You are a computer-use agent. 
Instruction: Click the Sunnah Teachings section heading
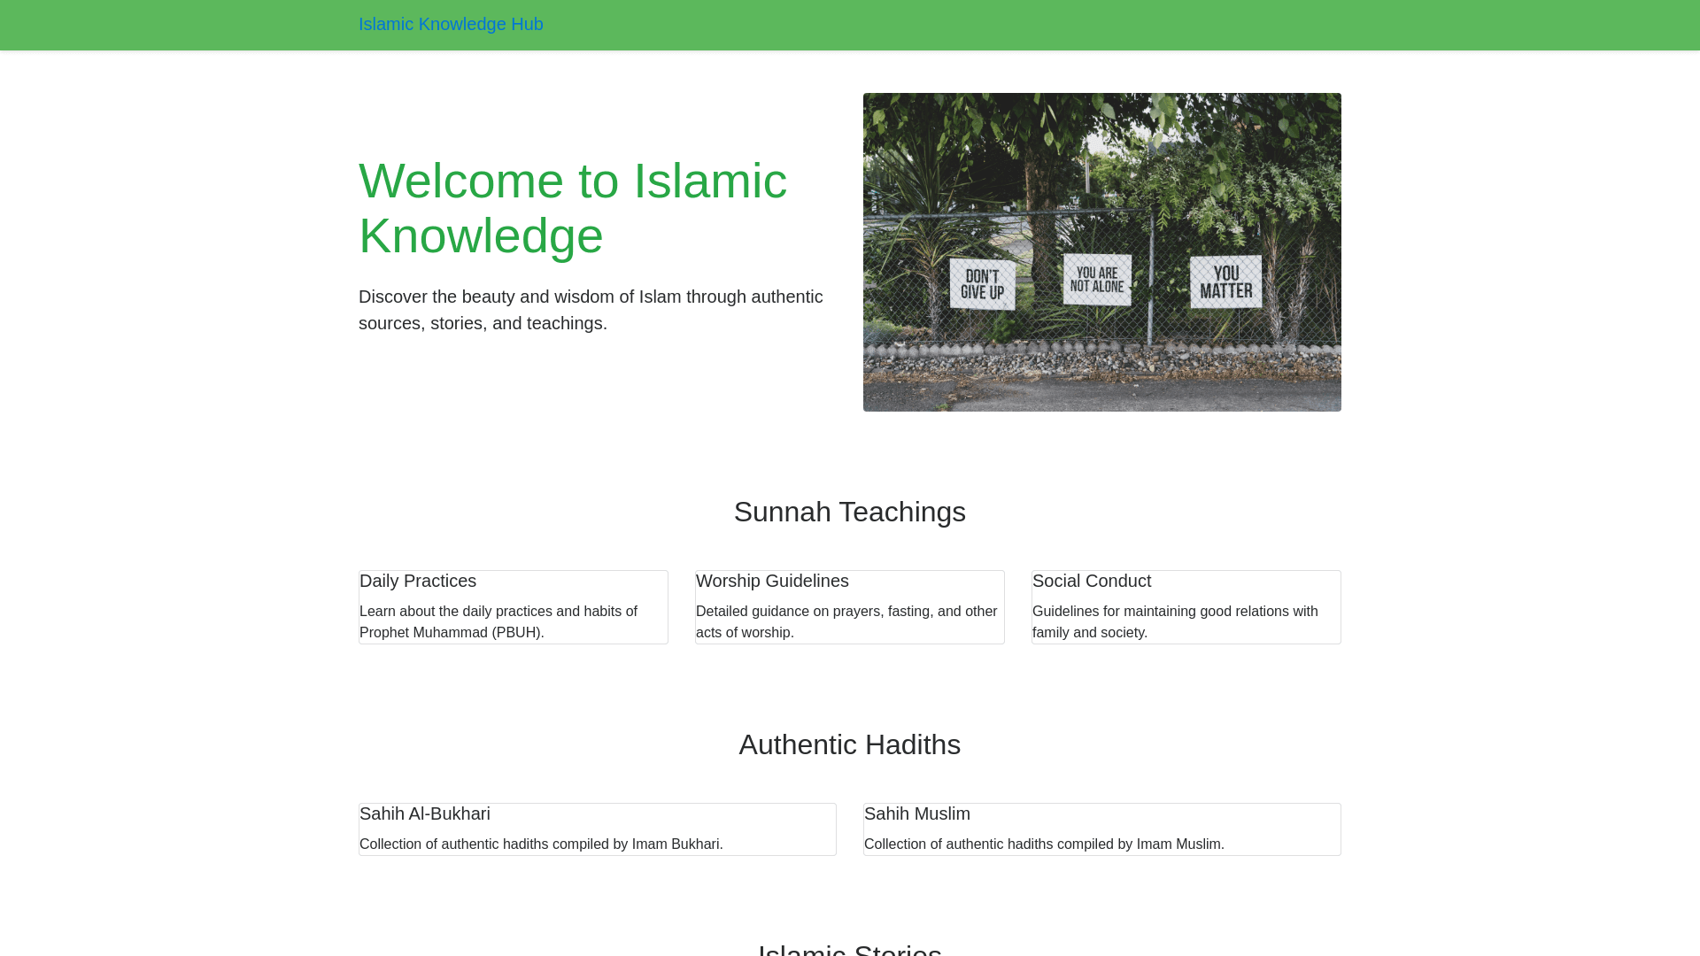click(x=849, y=512)
